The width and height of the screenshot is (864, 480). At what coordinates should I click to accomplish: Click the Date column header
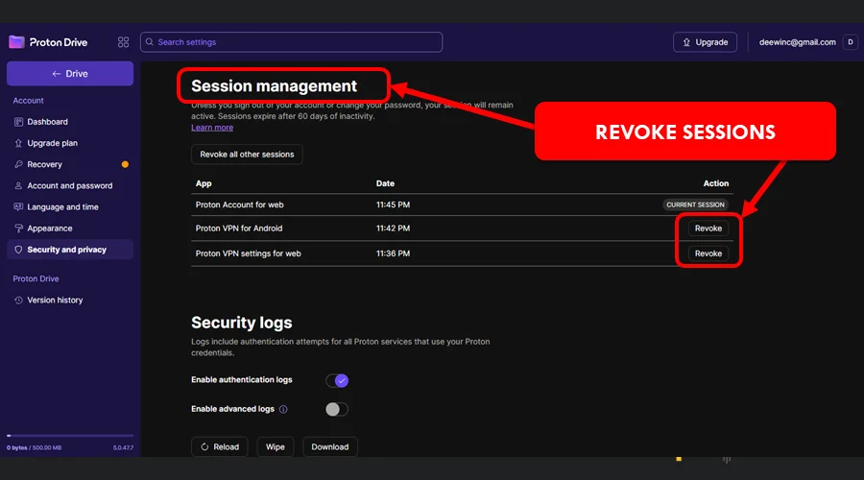click(385, 183)
